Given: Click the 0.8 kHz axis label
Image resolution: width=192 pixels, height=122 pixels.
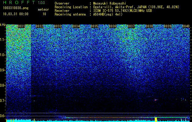Looking at the screenshot, I should pyautogui.click(x=2, y=85).
